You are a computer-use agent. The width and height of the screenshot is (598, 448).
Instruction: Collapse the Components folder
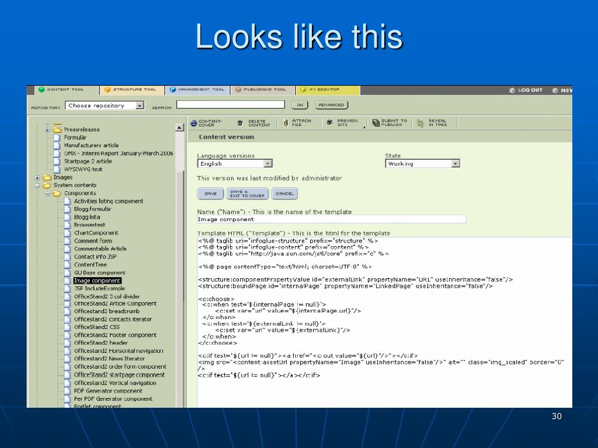(47, 194)
